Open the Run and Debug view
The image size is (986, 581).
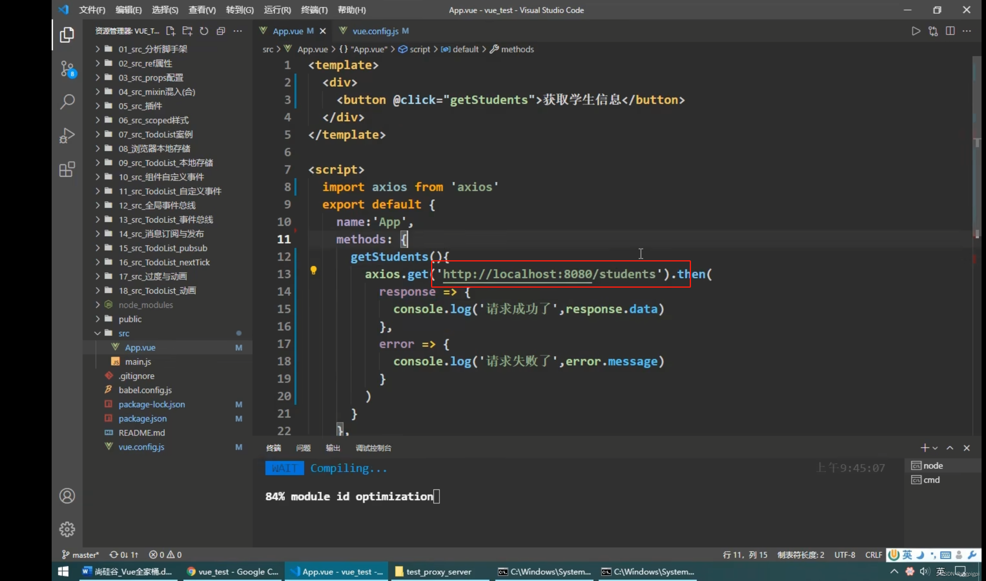click(67, 136)
